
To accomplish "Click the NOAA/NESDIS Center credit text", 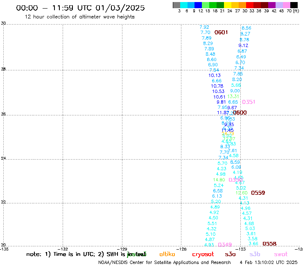I will pyautogui.click(x=165, y=262).
